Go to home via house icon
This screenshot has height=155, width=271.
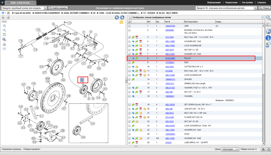coord(8,13)
